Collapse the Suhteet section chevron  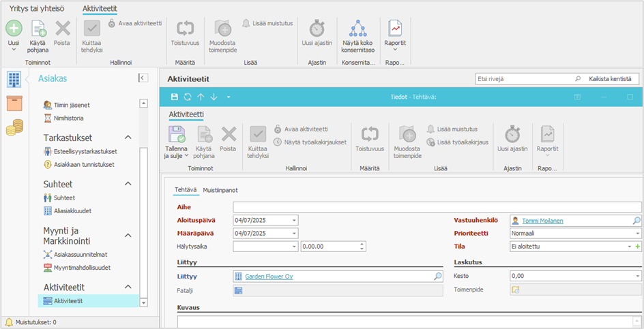(x=128, y=184)
